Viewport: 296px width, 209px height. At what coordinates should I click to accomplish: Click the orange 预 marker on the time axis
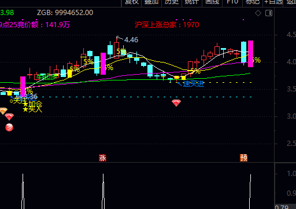243,158
